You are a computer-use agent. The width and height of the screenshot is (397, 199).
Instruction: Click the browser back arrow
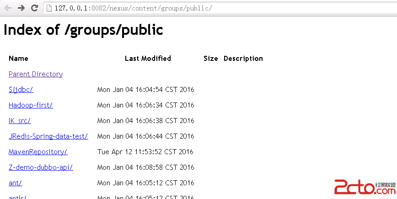point(8,8)
